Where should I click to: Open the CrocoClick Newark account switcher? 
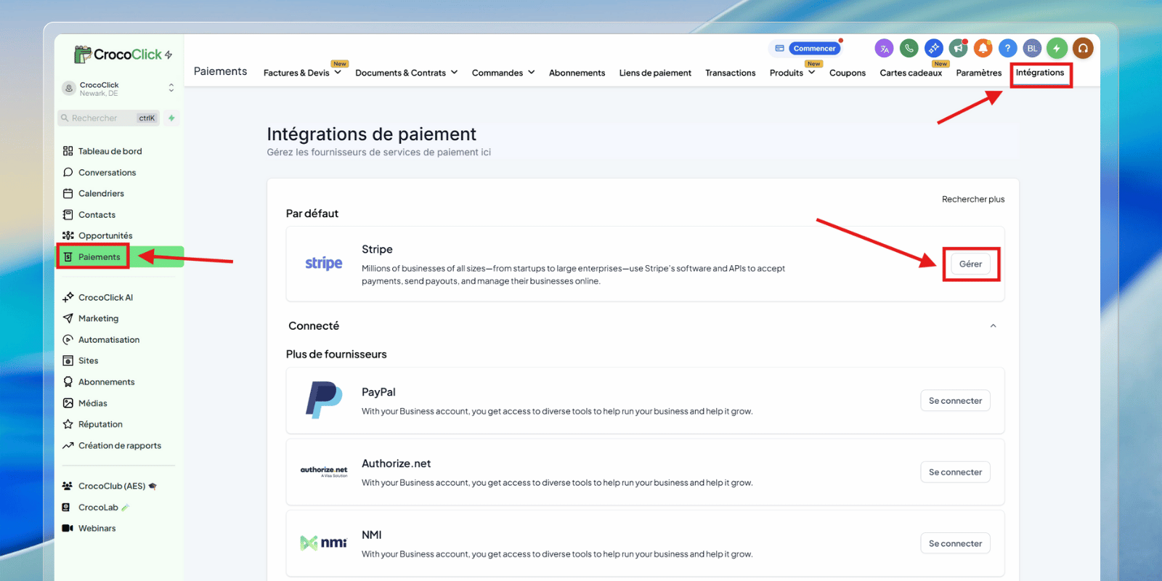point(118,89)
